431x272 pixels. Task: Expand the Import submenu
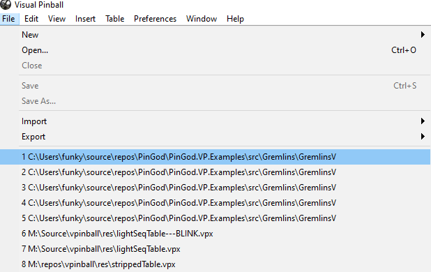215,121
